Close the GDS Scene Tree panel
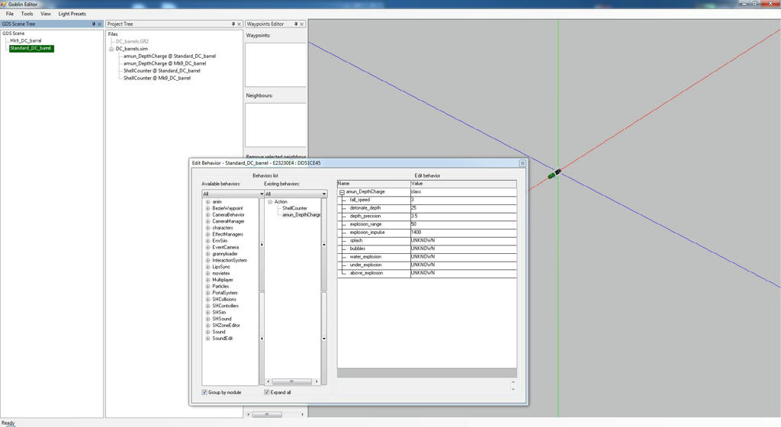Image resolution: width=781 pixels, height=427 pixels. click(x=100, y=24)
